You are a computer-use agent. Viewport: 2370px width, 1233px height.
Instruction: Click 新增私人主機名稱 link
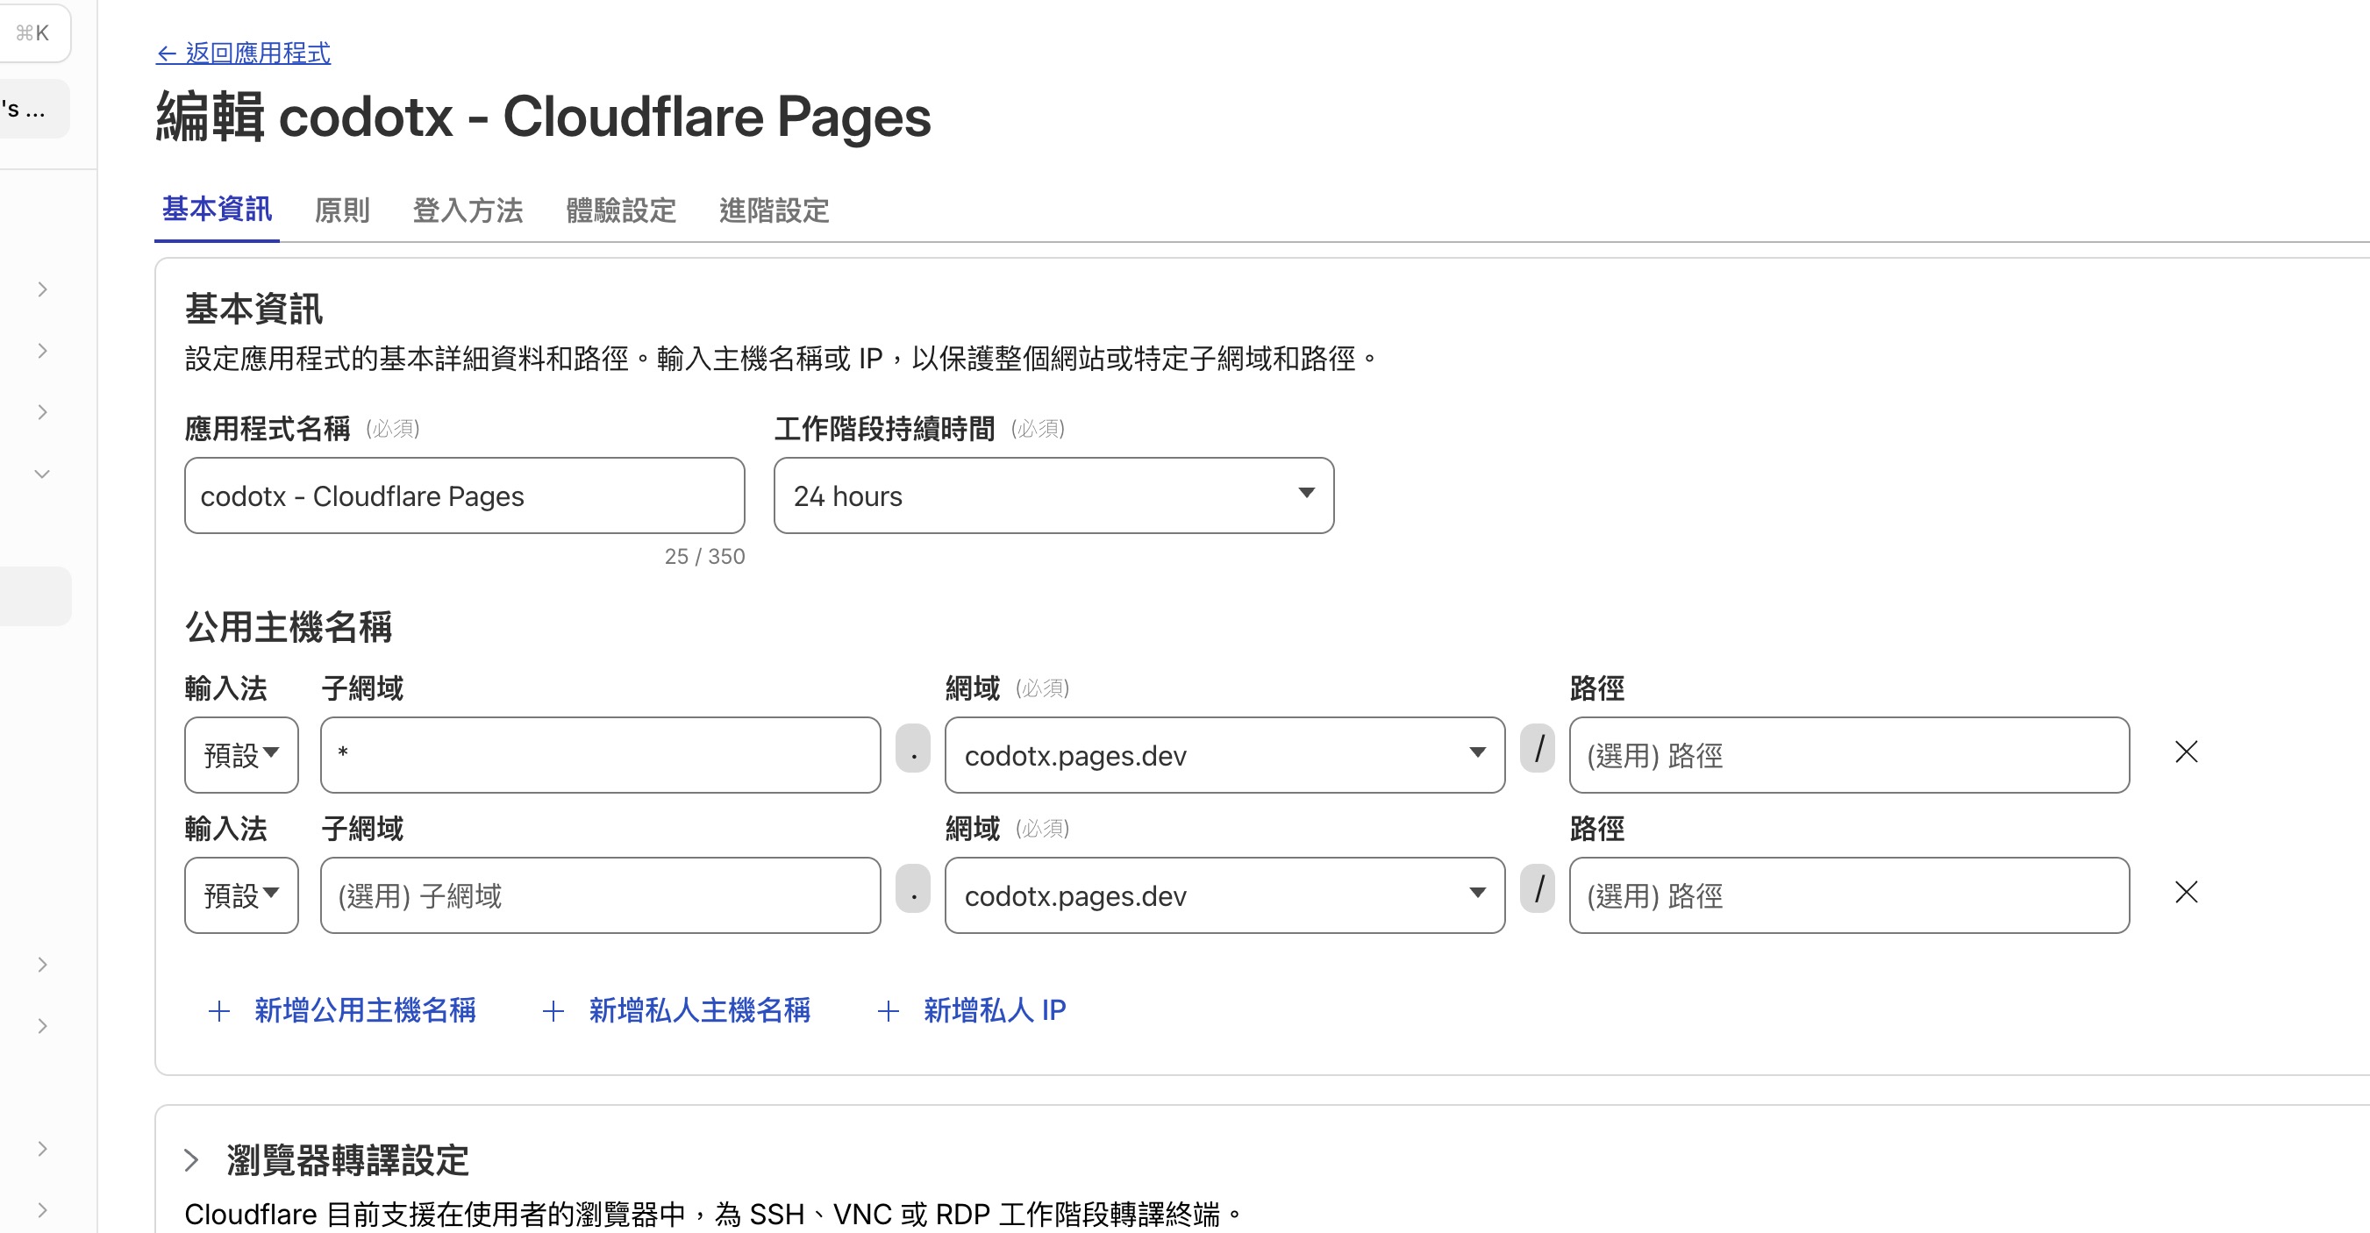click(x=698, y=1010)
